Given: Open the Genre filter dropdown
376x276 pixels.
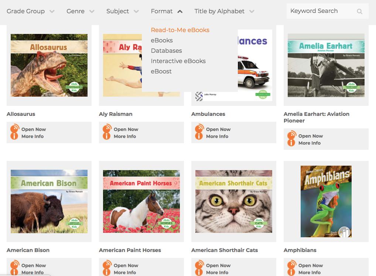Looking at the screenshot, I should (x=80, y=11).
